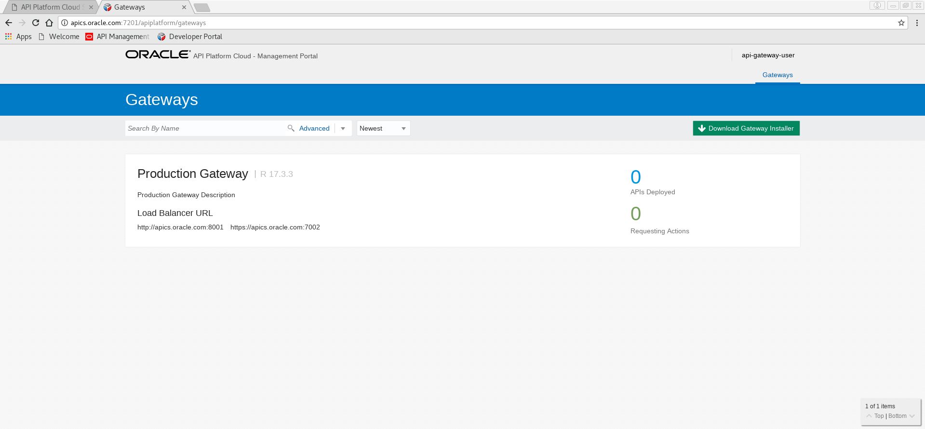Jump to Bottom of the list

(897, 416)
